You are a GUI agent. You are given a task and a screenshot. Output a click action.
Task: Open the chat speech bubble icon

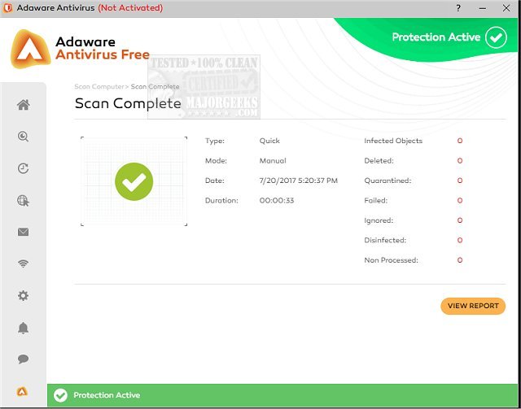tap(24, 359)
